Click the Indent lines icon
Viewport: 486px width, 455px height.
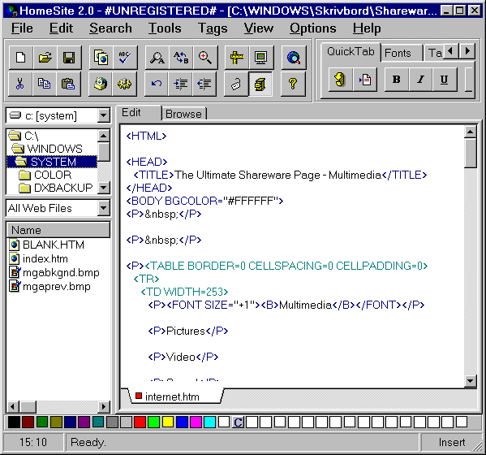(180, 84)
